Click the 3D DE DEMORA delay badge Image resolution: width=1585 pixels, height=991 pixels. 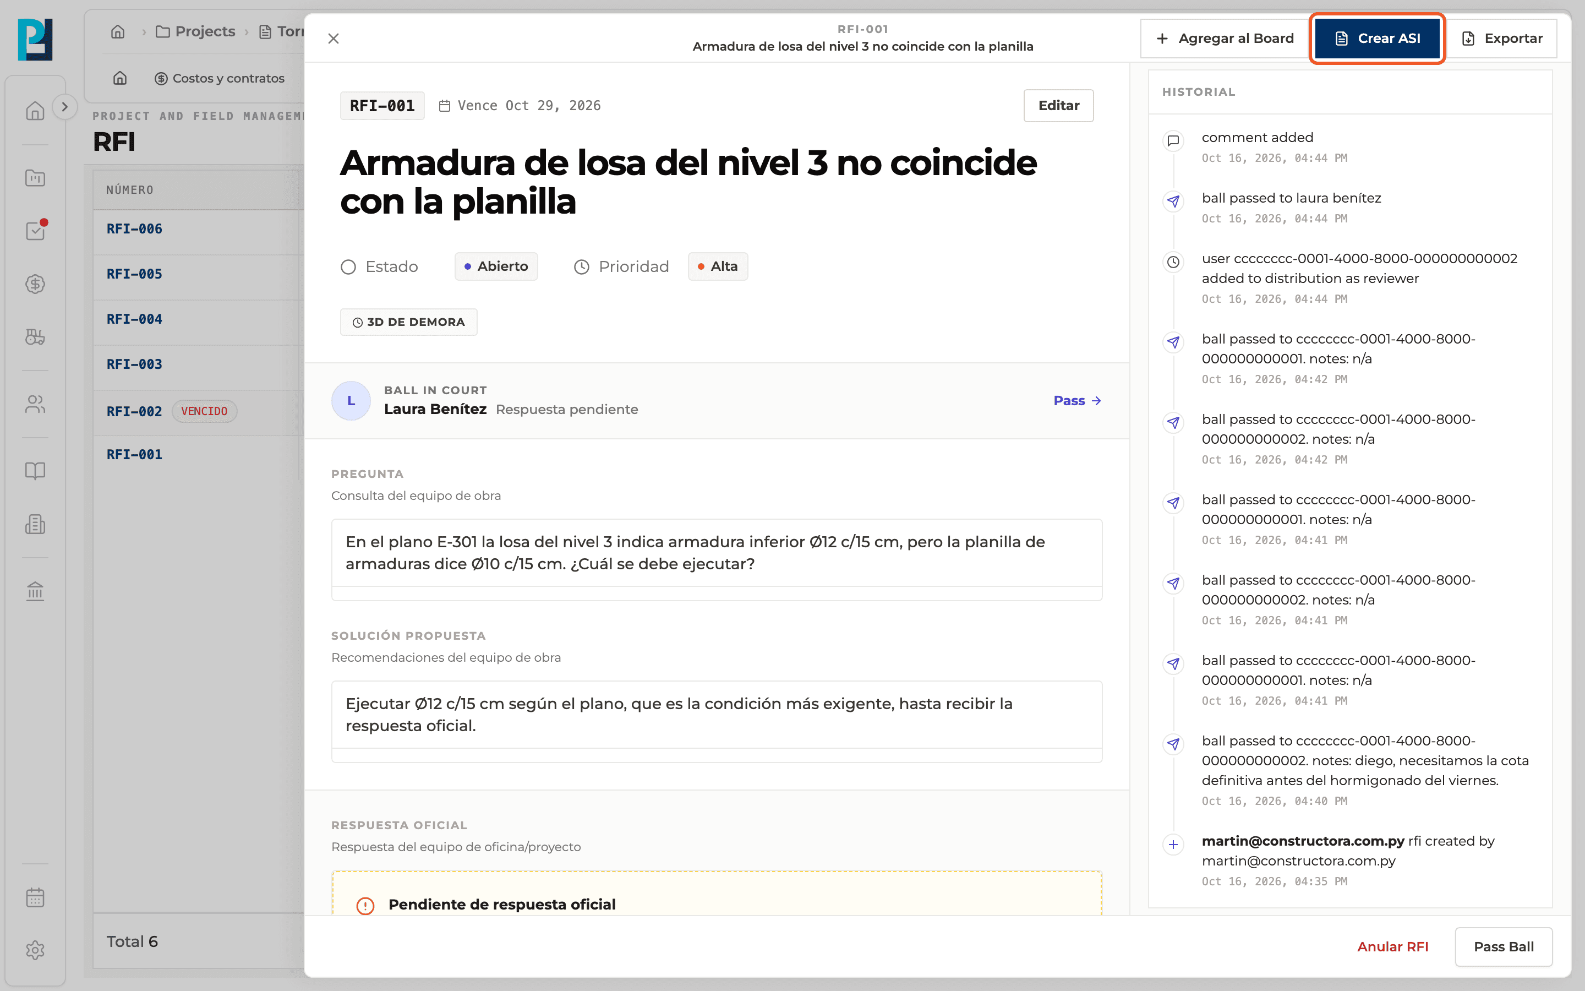point(409,322)
